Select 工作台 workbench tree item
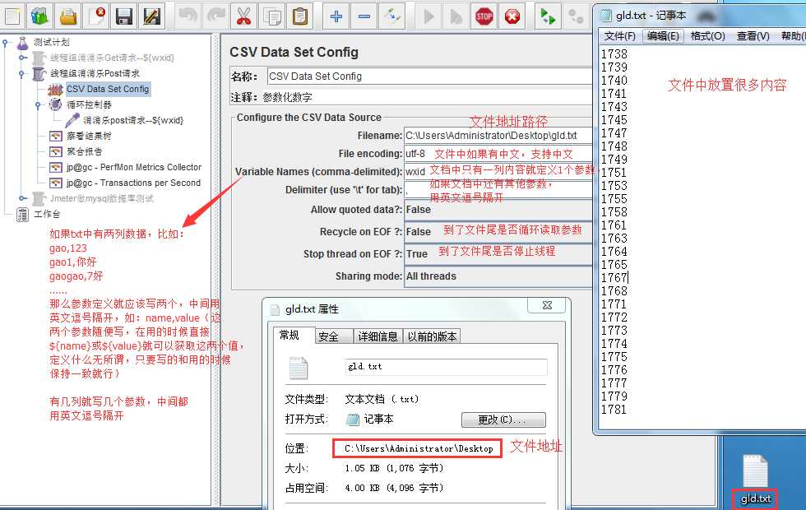Screen dimensions: 806x510 [x=47, y=215]
